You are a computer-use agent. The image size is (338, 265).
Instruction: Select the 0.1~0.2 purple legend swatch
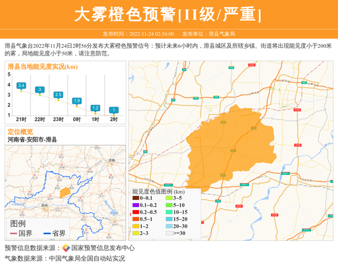click(x=135, y=205)
